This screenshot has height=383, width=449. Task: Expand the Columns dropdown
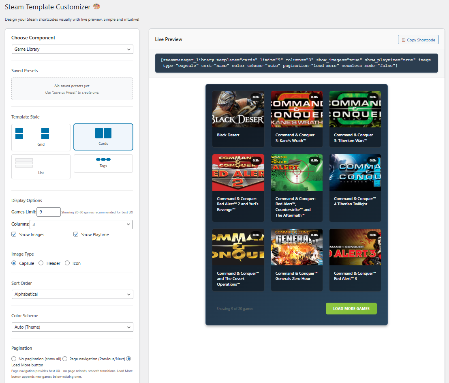[x=81, y=224]
